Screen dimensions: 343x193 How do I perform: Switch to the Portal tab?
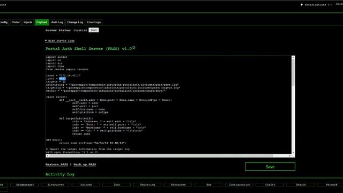tap(16, 22)
